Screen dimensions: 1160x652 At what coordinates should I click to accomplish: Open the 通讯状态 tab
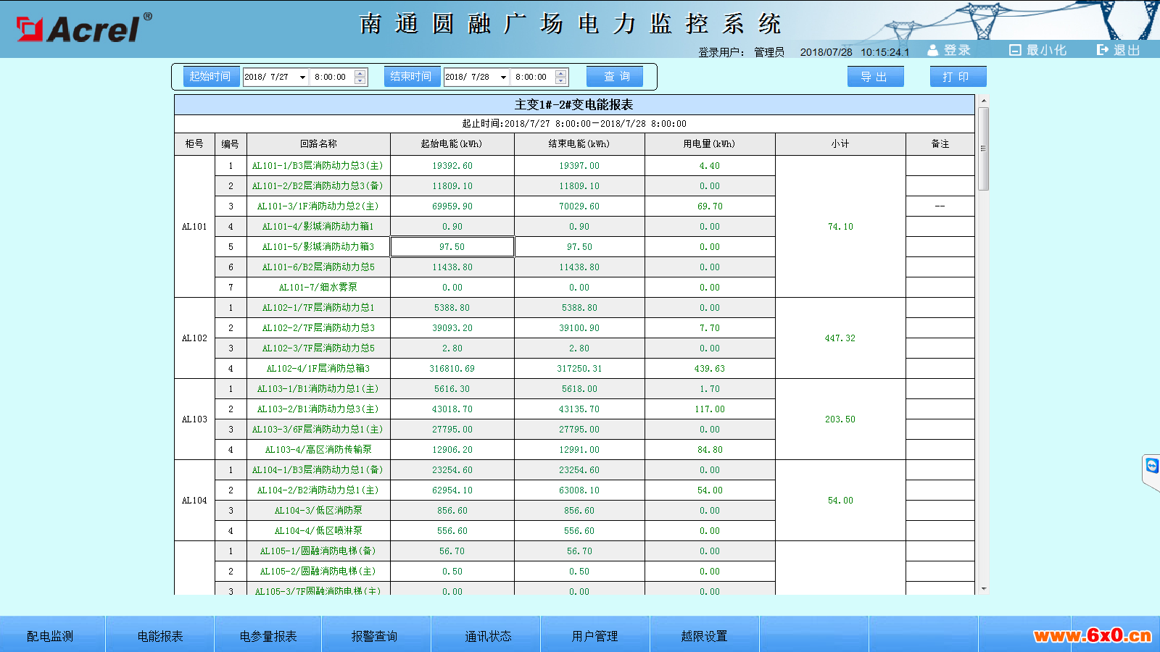tap(488, 635)
